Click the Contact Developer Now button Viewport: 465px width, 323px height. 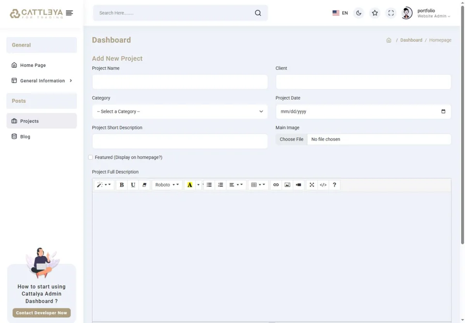point(42,313)
